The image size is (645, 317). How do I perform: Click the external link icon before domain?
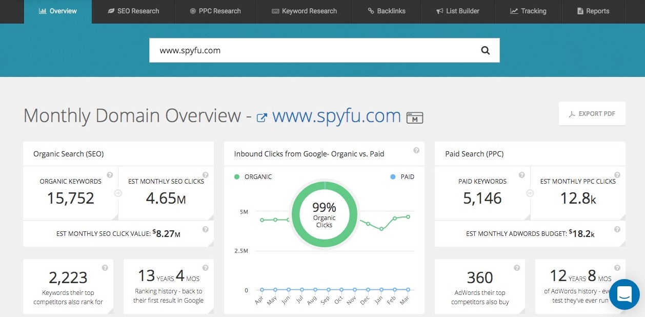261,117
